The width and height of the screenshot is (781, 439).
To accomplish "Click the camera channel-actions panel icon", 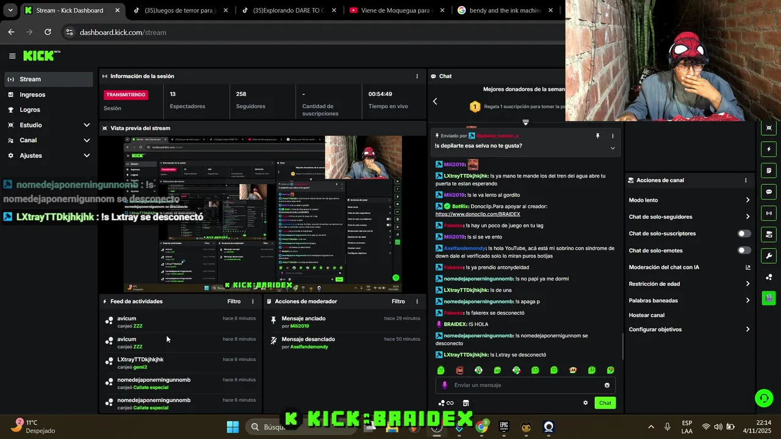I will pos(769,235).
